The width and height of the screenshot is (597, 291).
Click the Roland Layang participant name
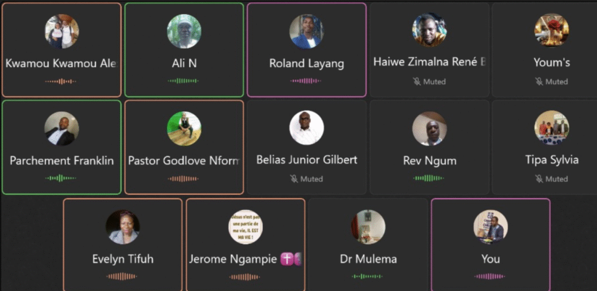coord(307,63)
